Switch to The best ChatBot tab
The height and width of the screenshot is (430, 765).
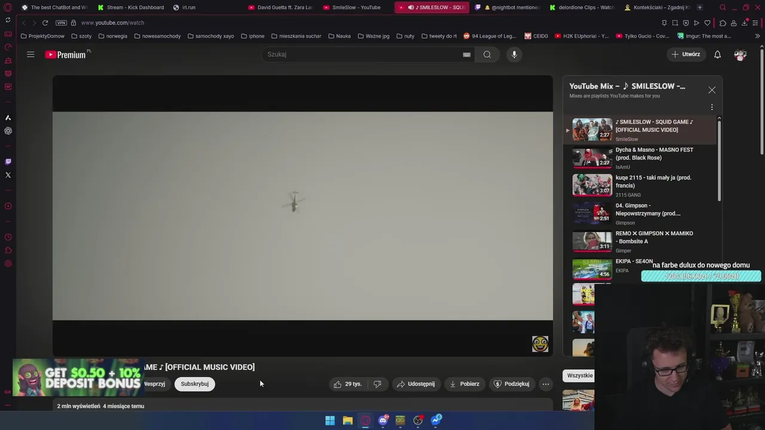point(54,7)
